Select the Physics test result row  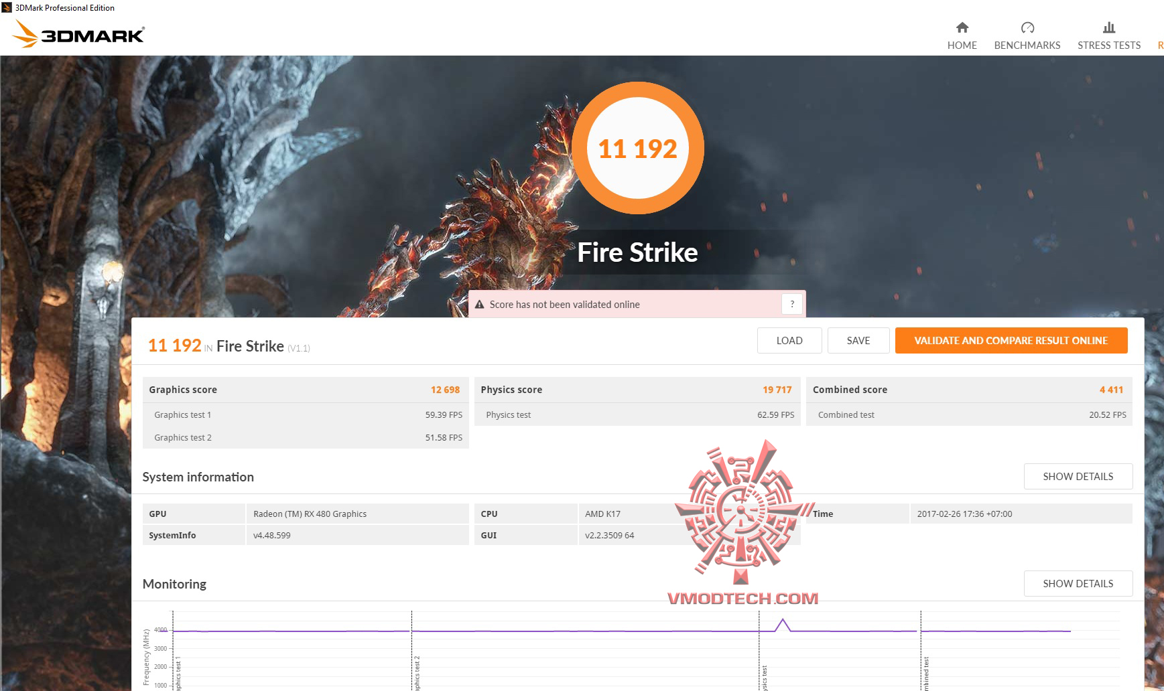tap(637, 414)
